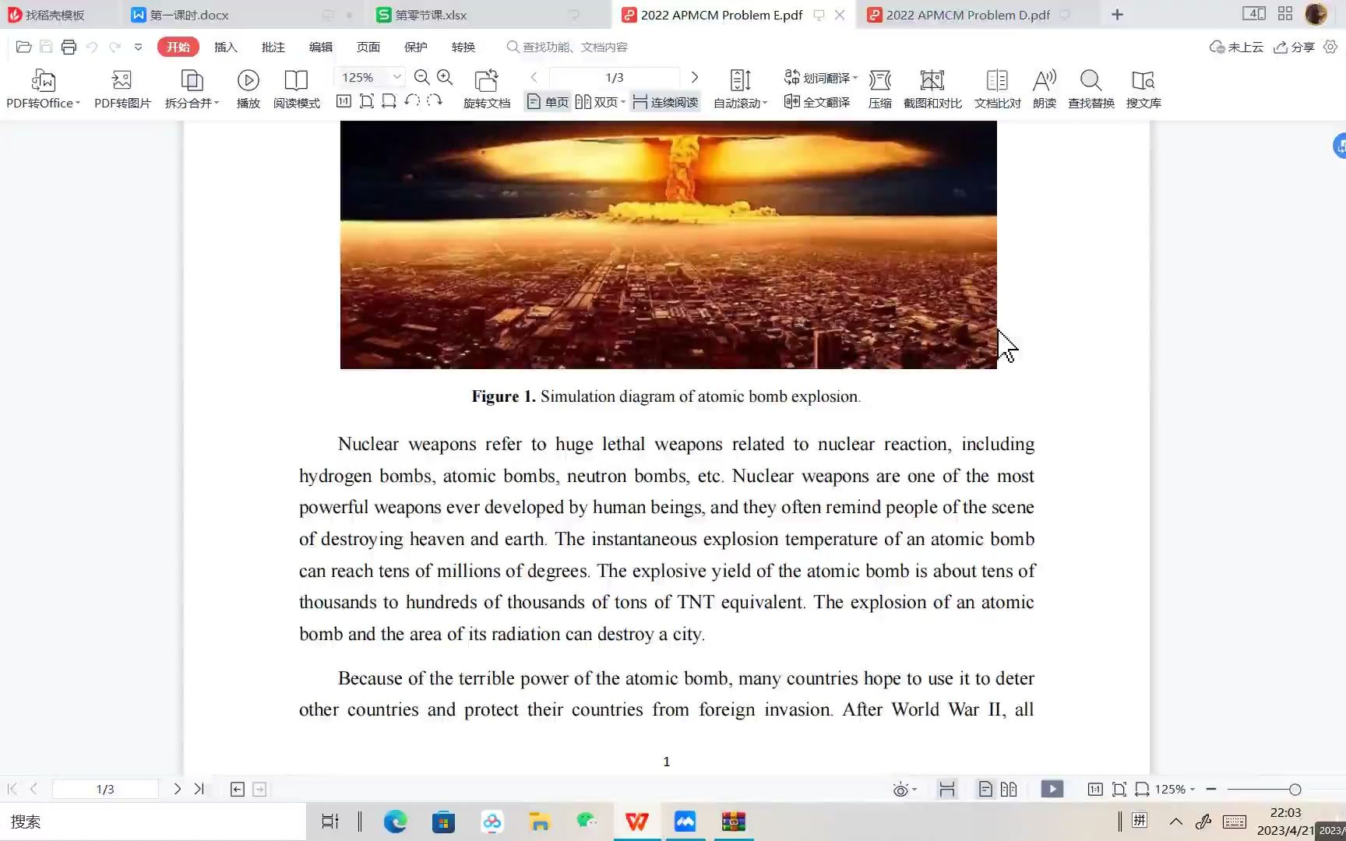The image size is (1346, 841).
Task: Open File Explorer from the taskbar
Action: coord(540,822)
